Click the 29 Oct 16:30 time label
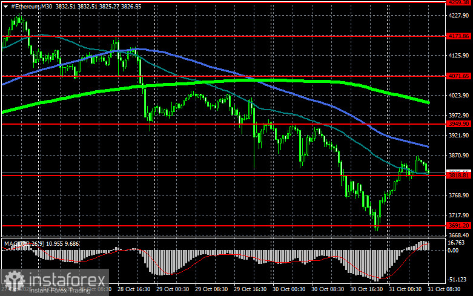This screenshot has width=473, height=296. (250, 289)
